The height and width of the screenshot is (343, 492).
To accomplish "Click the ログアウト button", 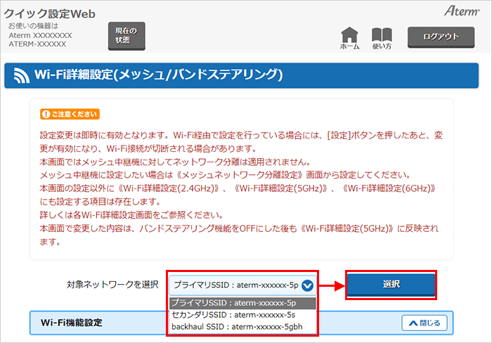I will coord(441,37).
